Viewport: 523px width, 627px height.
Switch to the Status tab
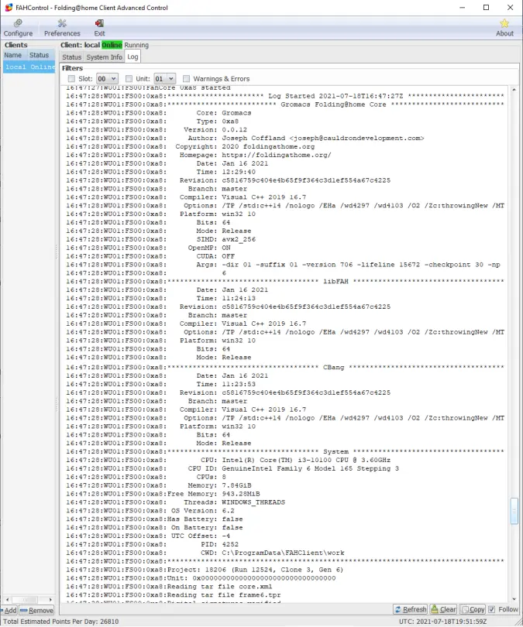(x=71, y=57)
